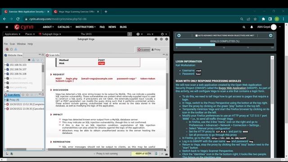The height and width of the screenshot is (162, 288).
Task: Click the Scan Info vertical scrollbar
Action: point(167,91)
